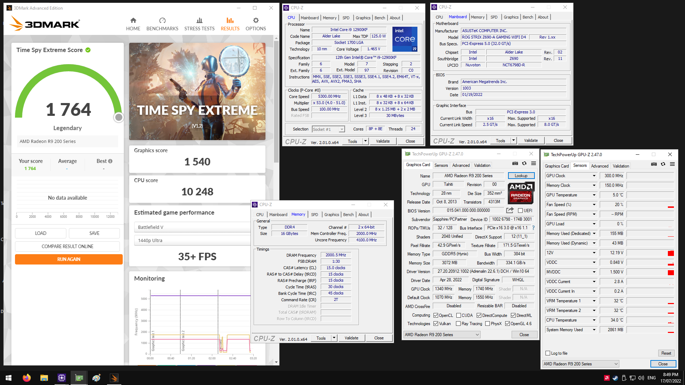This screenshot has width=685, height=385.
Task: Click the BIOS share/export icon in GPU-Z
Action: click(x=510, y=210)
